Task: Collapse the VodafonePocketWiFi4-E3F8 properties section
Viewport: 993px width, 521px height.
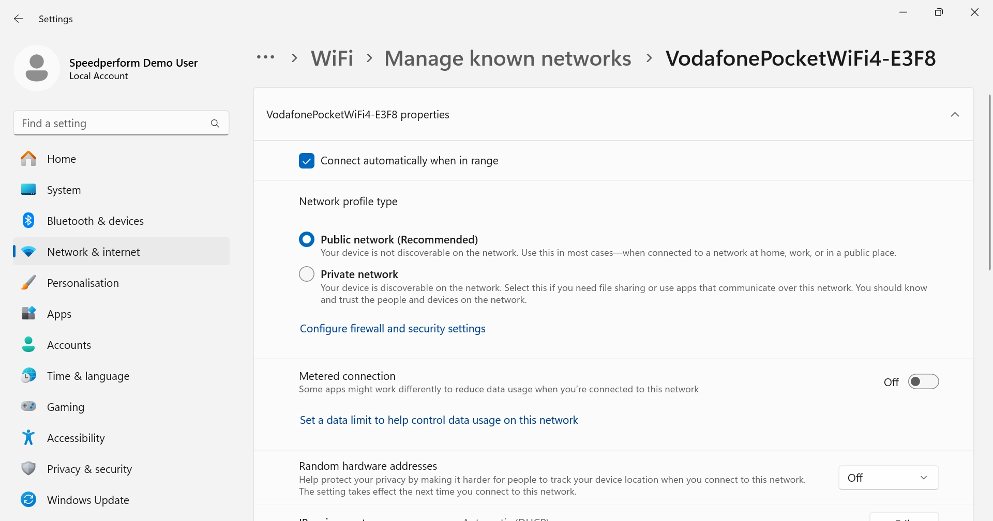Action: point(955,115)
